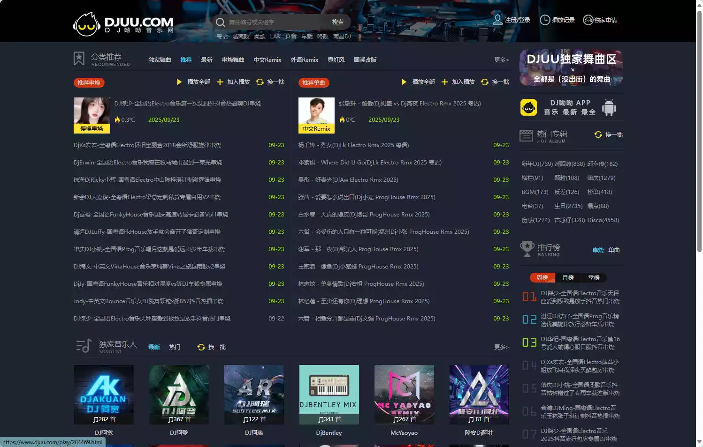703x447 pixels.
Task: Open 播放记录 via the clock icon
Action: (x=545, y=20)
